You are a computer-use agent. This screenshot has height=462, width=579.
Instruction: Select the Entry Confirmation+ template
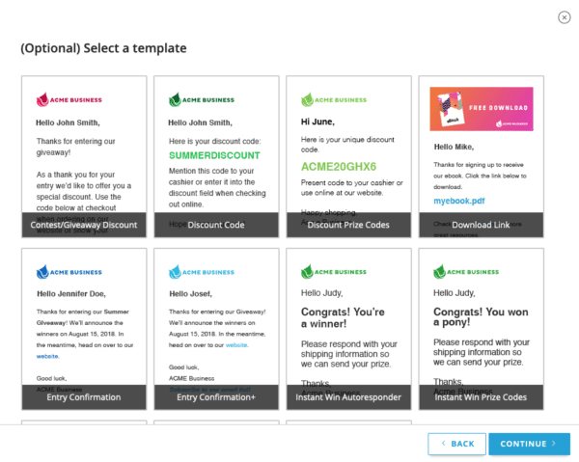pos(216,329)
